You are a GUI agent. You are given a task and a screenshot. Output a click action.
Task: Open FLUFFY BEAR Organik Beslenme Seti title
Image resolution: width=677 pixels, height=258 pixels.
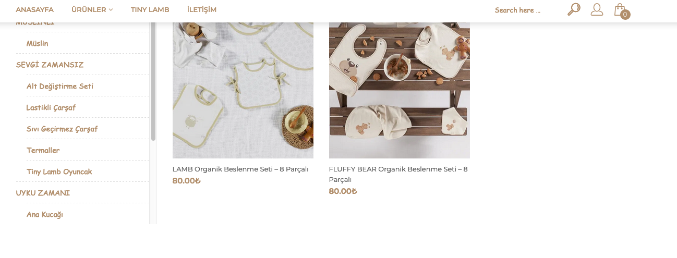coord(398,174)
